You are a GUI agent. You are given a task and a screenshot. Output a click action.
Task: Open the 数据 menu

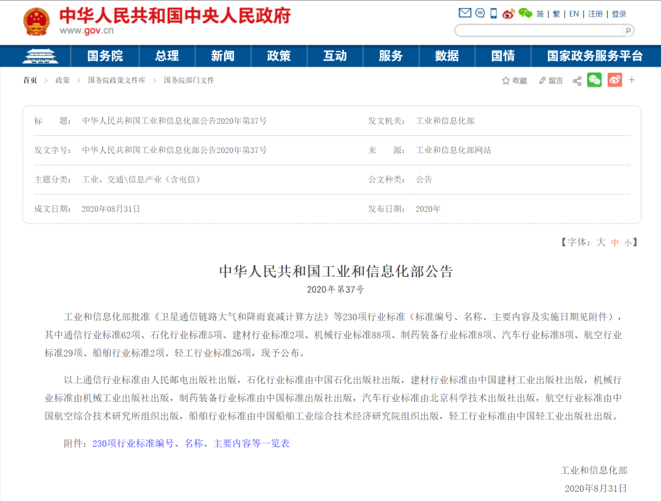tap(447, 56)
